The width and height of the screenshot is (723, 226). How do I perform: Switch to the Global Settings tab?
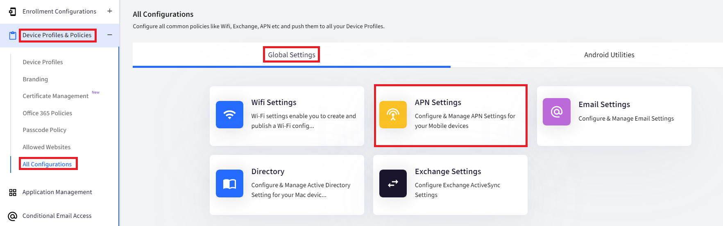click(x=292, y=55)
